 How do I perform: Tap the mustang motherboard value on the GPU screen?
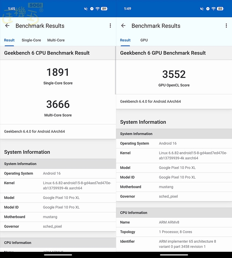point(166,187)
